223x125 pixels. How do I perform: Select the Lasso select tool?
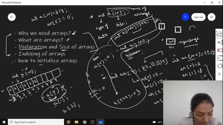tap(220, 66)
